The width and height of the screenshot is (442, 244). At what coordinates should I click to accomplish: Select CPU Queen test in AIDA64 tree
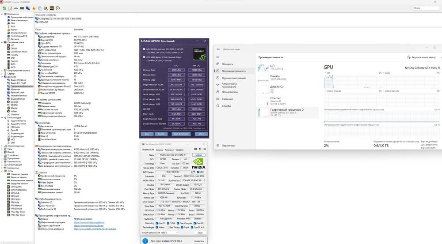tap(16, 187)
